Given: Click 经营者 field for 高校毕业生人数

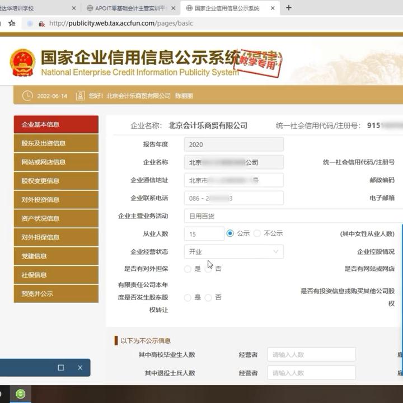Looking at the screenshot, I should tap(312, 354).
